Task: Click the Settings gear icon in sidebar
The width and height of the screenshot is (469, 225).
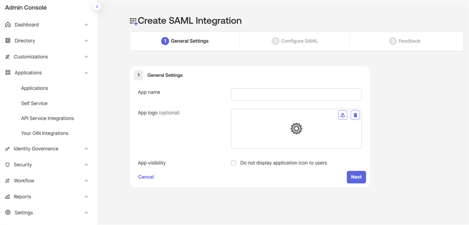Action: tap(8, 212)
